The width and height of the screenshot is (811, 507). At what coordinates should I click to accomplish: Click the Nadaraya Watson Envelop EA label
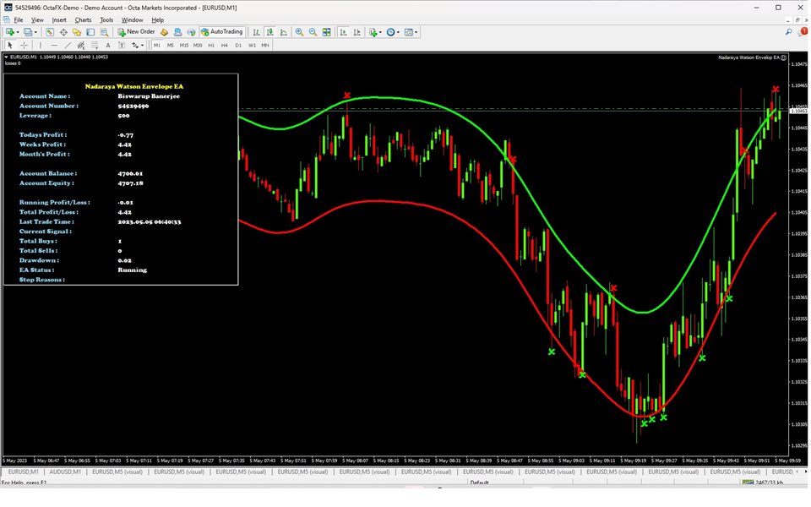[x=748, y=57]
